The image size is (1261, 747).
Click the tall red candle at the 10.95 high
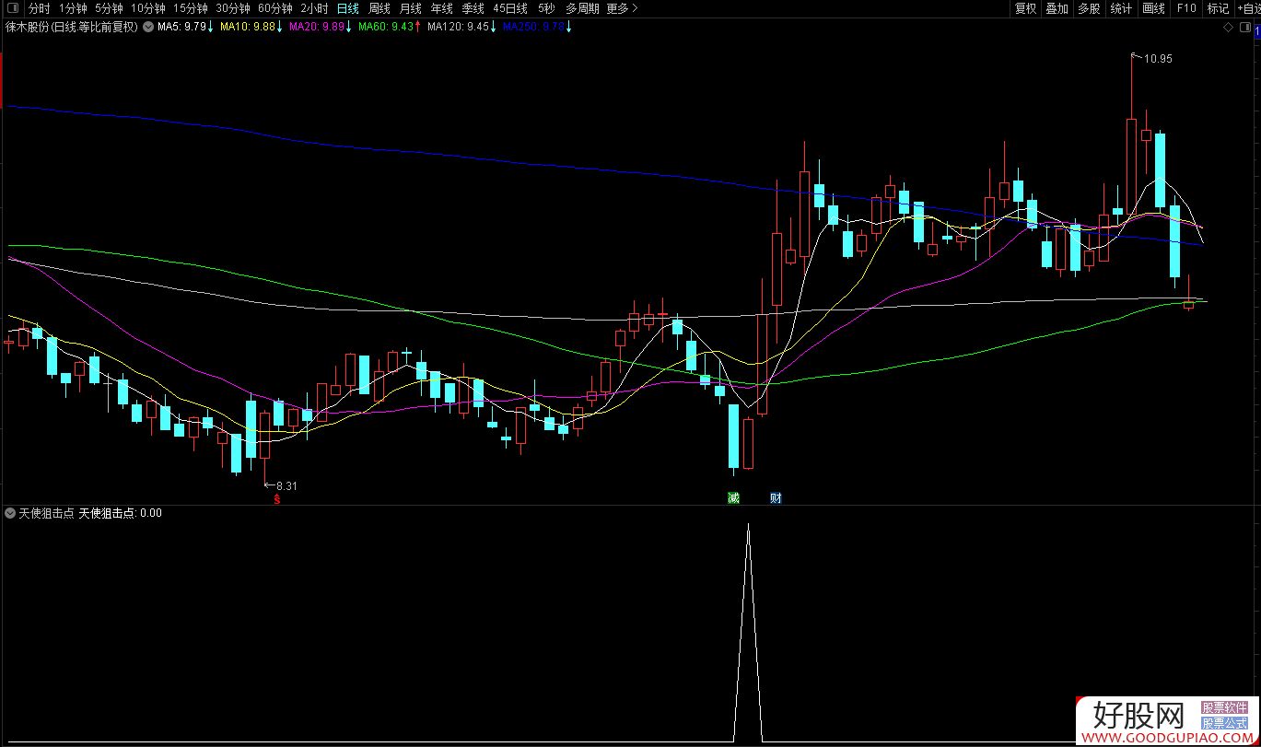(x=1131, y=134)
